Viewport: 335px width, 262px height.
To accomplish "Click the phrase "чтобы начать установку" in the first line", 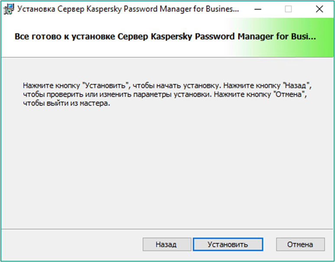I will [x=177, y=85].
